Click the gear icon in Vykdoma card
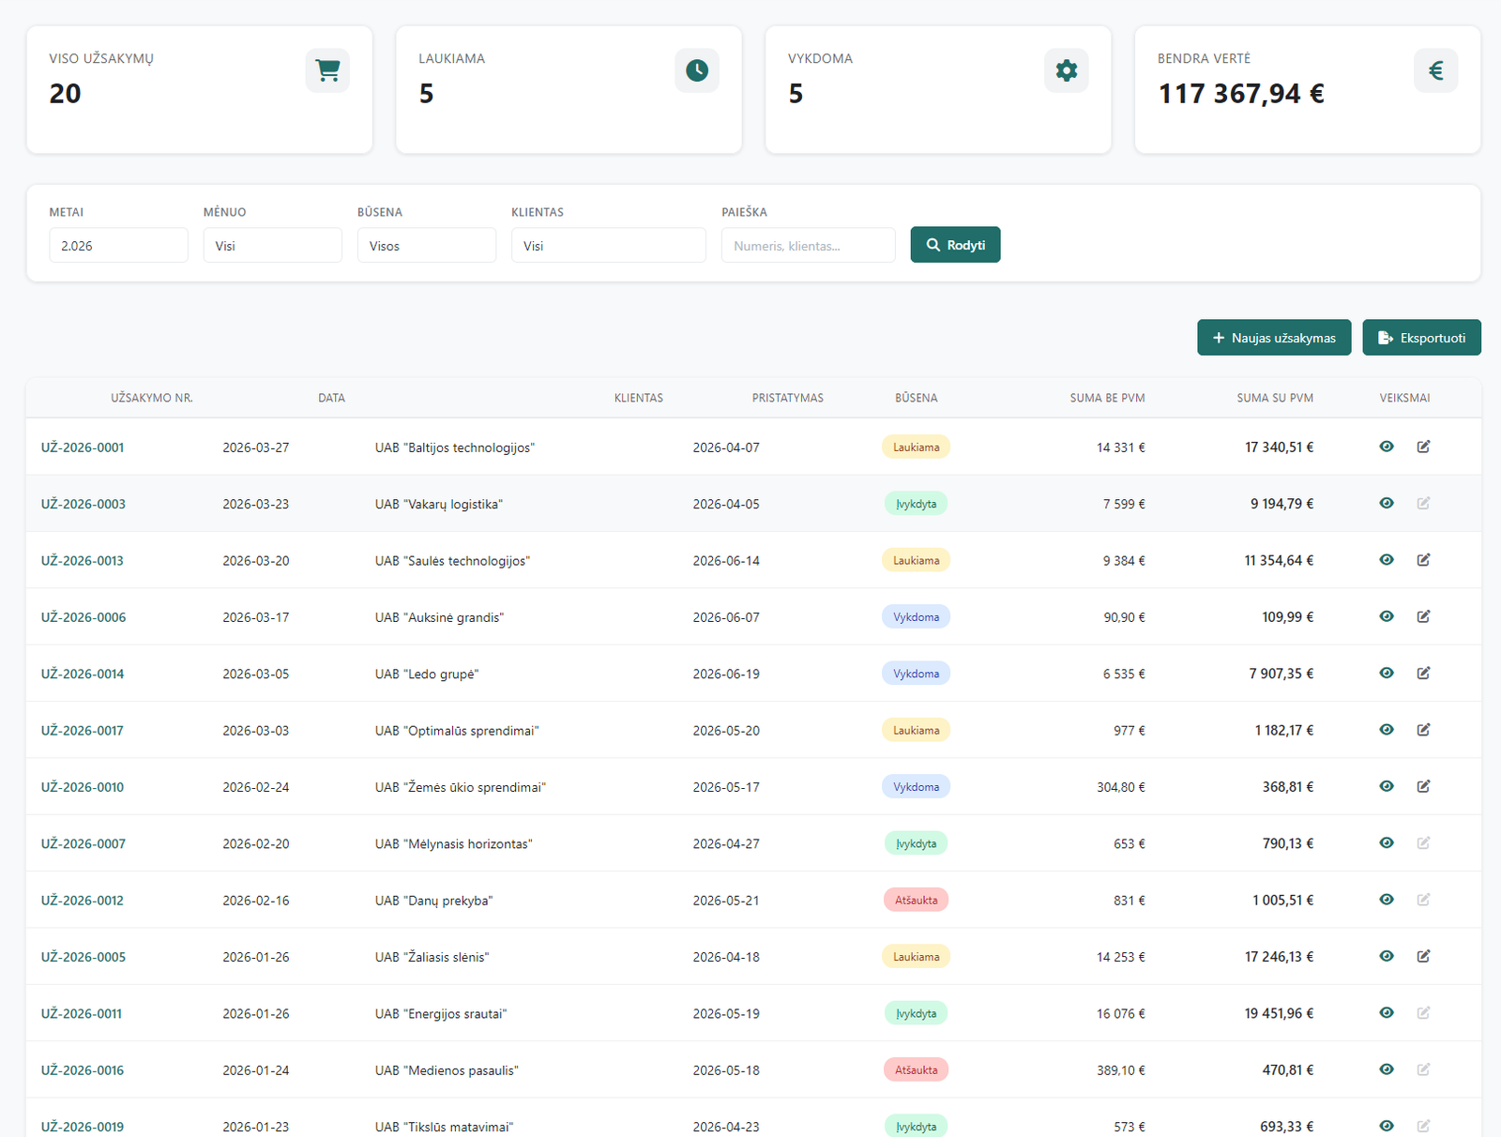Viewport: 1501px width, 1137px height. click(1067, 70)
